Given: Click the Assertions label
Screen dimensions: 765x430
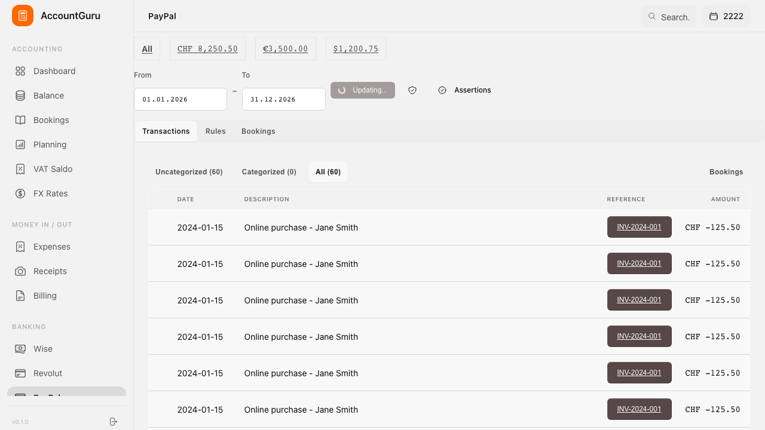Looking at the screenshot, I should pos(473,90).
